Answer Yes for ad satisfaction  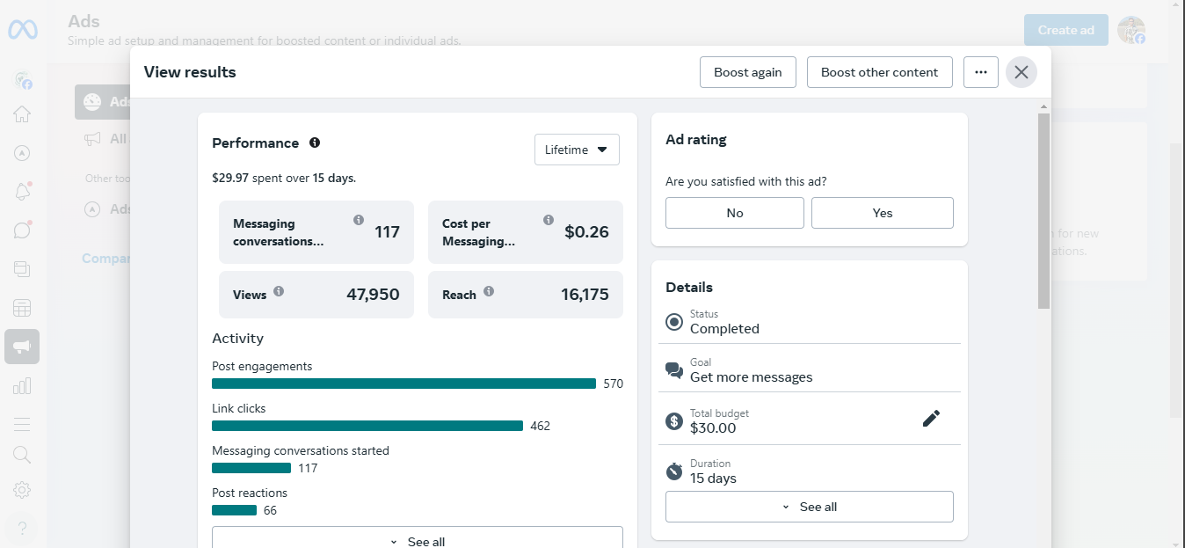click(x=882, y=213)
